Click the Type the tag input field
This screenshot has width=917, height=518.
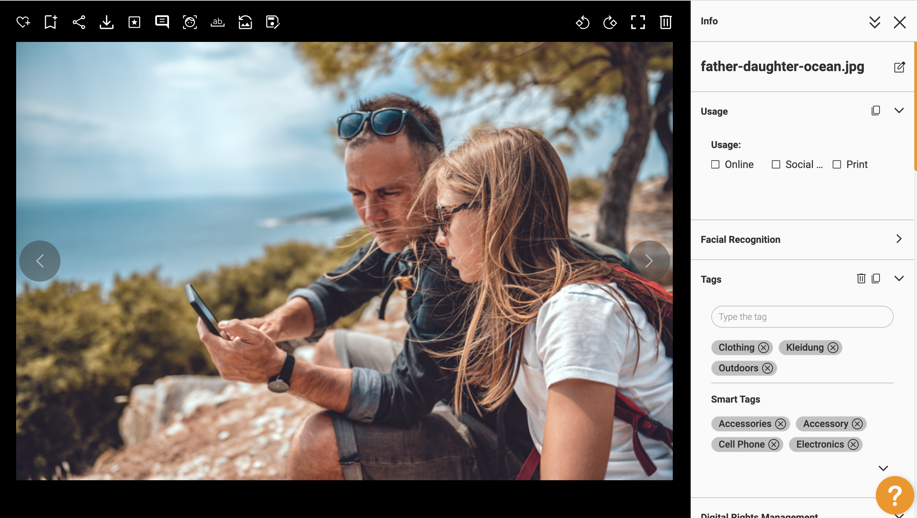click(802, 316)
